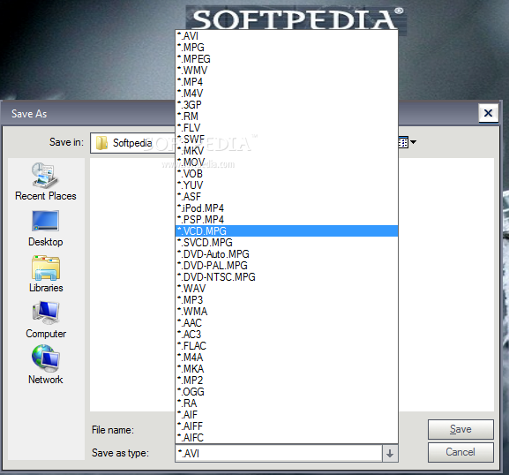This screenshot has width=509, height=475.
Task: Select *.VOB file type
Action: click(x=287, y=174)
